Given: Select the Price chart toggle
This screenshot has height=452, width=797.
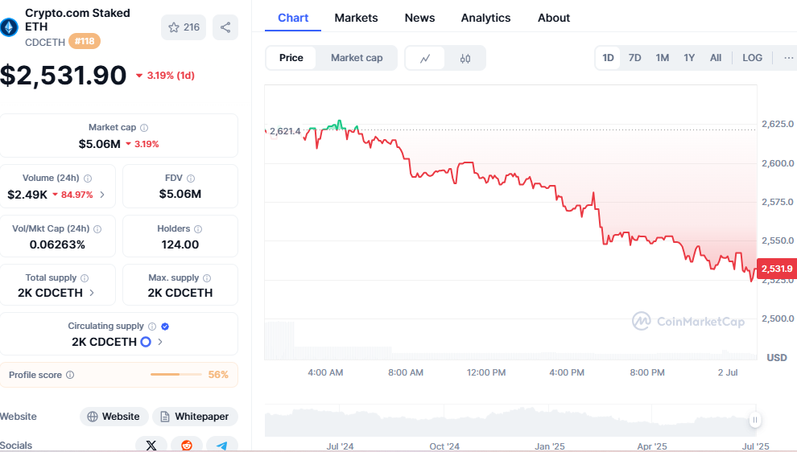Looking at the screenshot, I should point(291,58).
